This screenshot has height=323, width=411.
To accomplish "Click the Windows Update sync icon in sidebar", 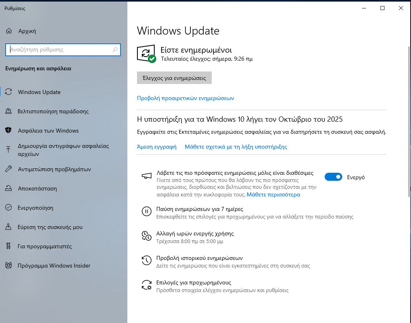I will coord(8,92).
